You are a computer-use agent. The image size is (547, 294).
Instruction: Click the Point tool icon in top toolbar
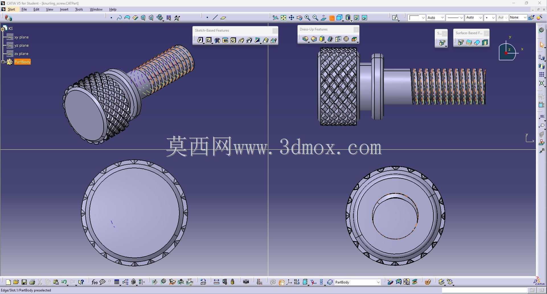tap(207, 18)
